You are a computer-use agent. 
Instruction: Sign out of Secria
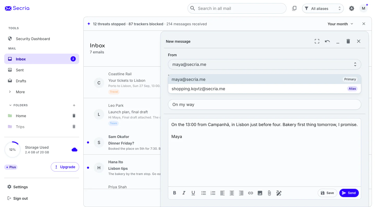coord(18,198)
